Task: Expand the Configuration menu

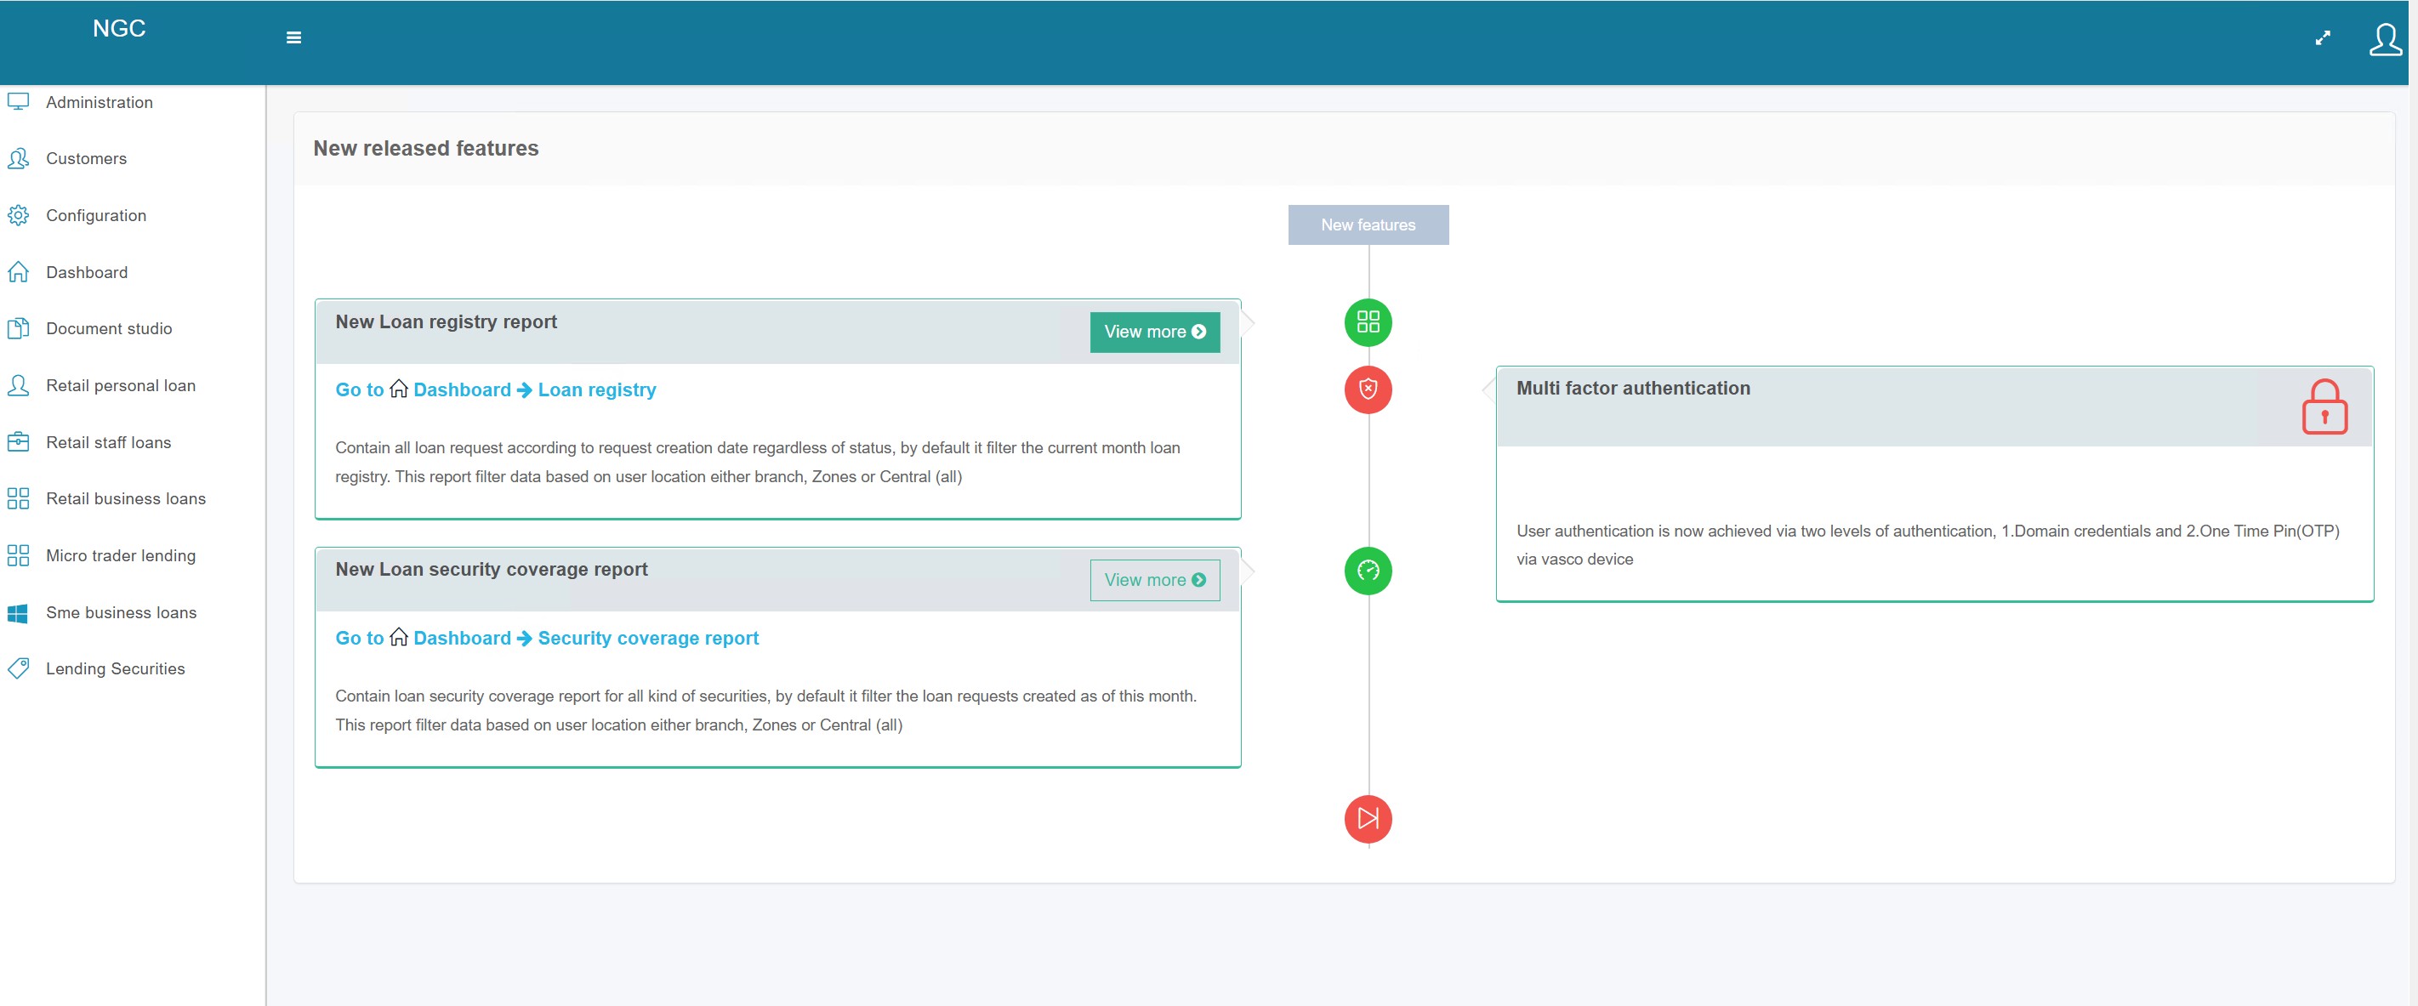Action: [96, 216]
